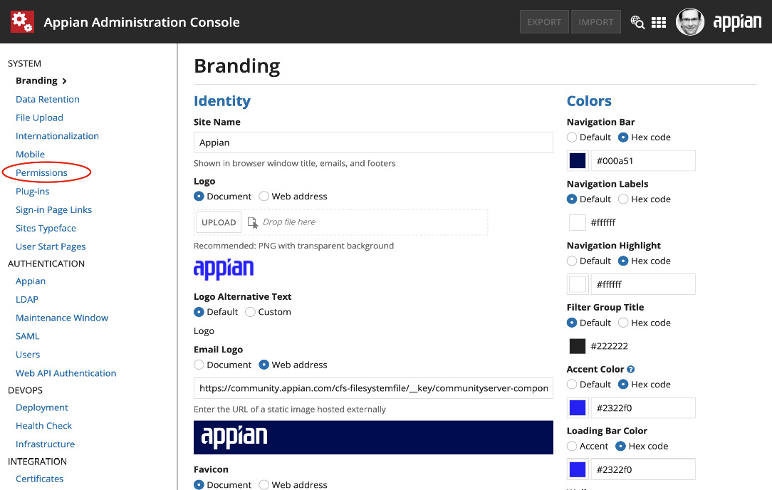The image size is (772, 490).
Task: Click the Navigation Bar hex code field
Action: pyautogui.click(x=643, y=160)
